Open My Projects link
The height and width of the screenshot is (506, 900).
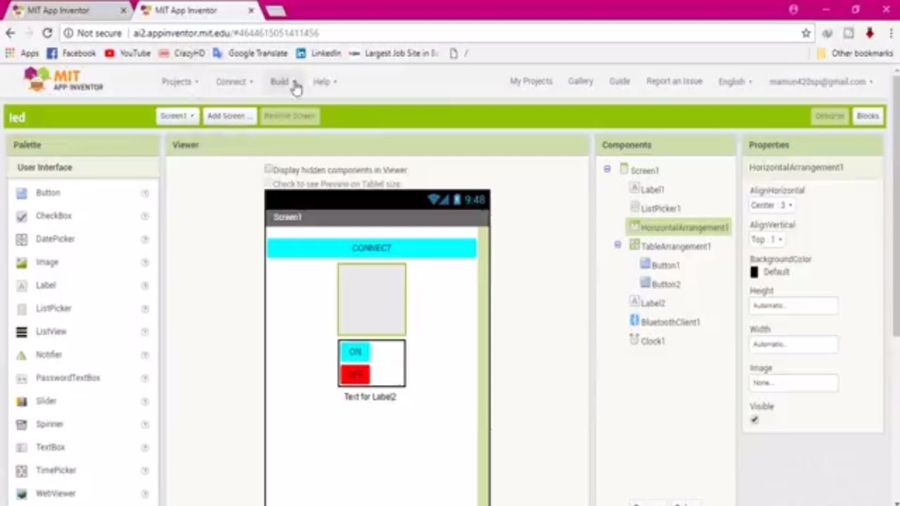click(x=531, y=82)
